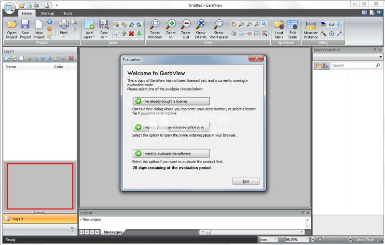Click the glasses icon in Utility group
385x245 pixels.
coord(331,24)
